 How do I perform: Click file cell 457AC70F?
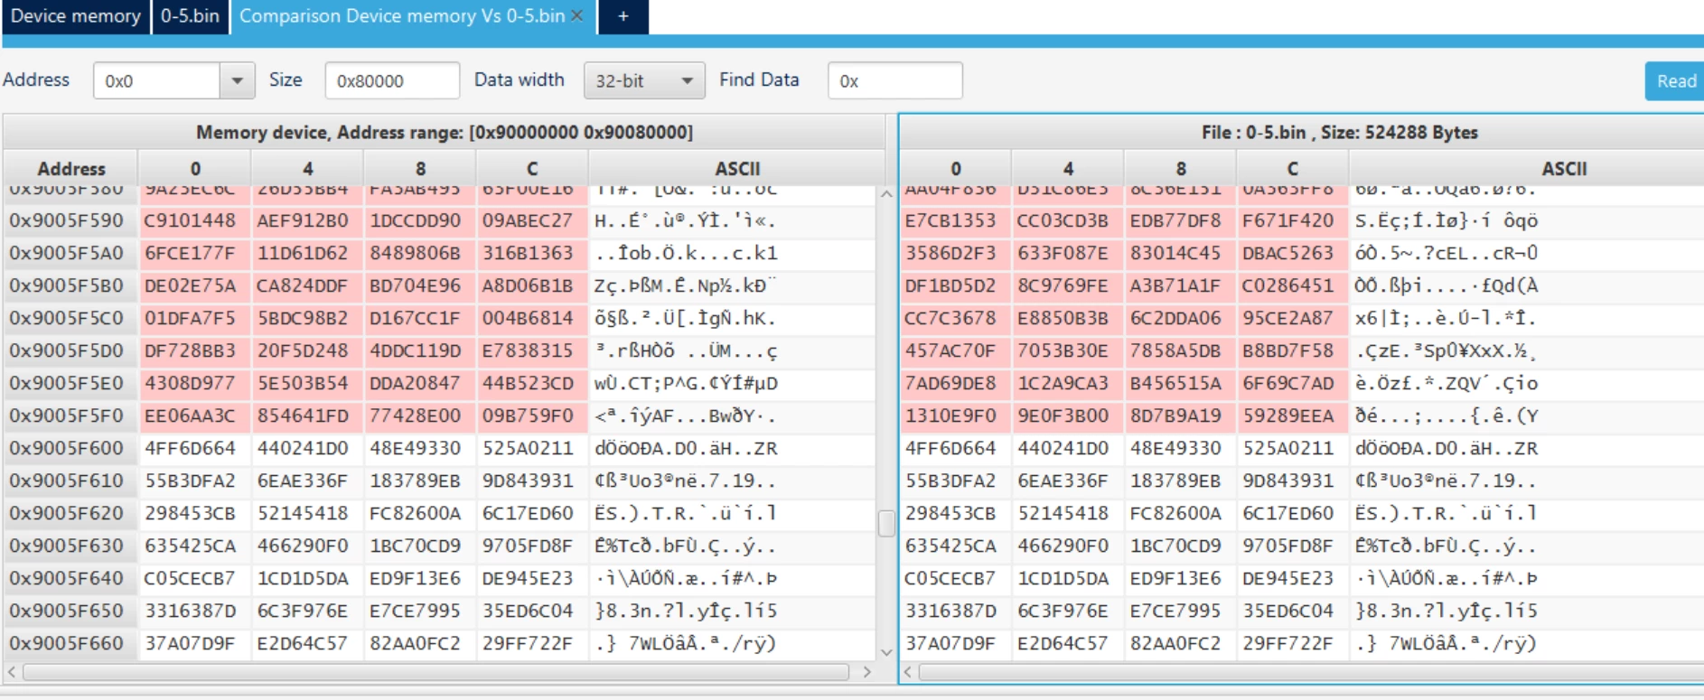[x=955, y=350]
